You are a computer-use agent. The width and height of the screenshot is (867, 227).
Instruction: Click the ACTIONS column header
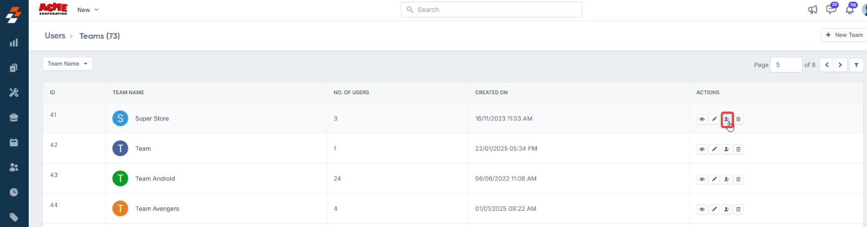pyautogui.click(x=708, y=93)
